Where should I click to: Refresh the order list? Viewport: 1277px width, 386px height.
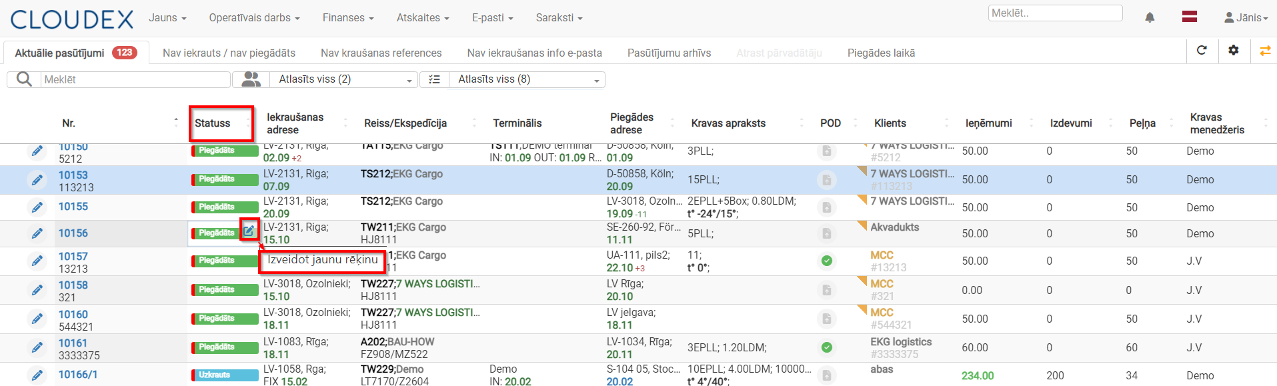pyautogui.click(x=1202, y=50)
